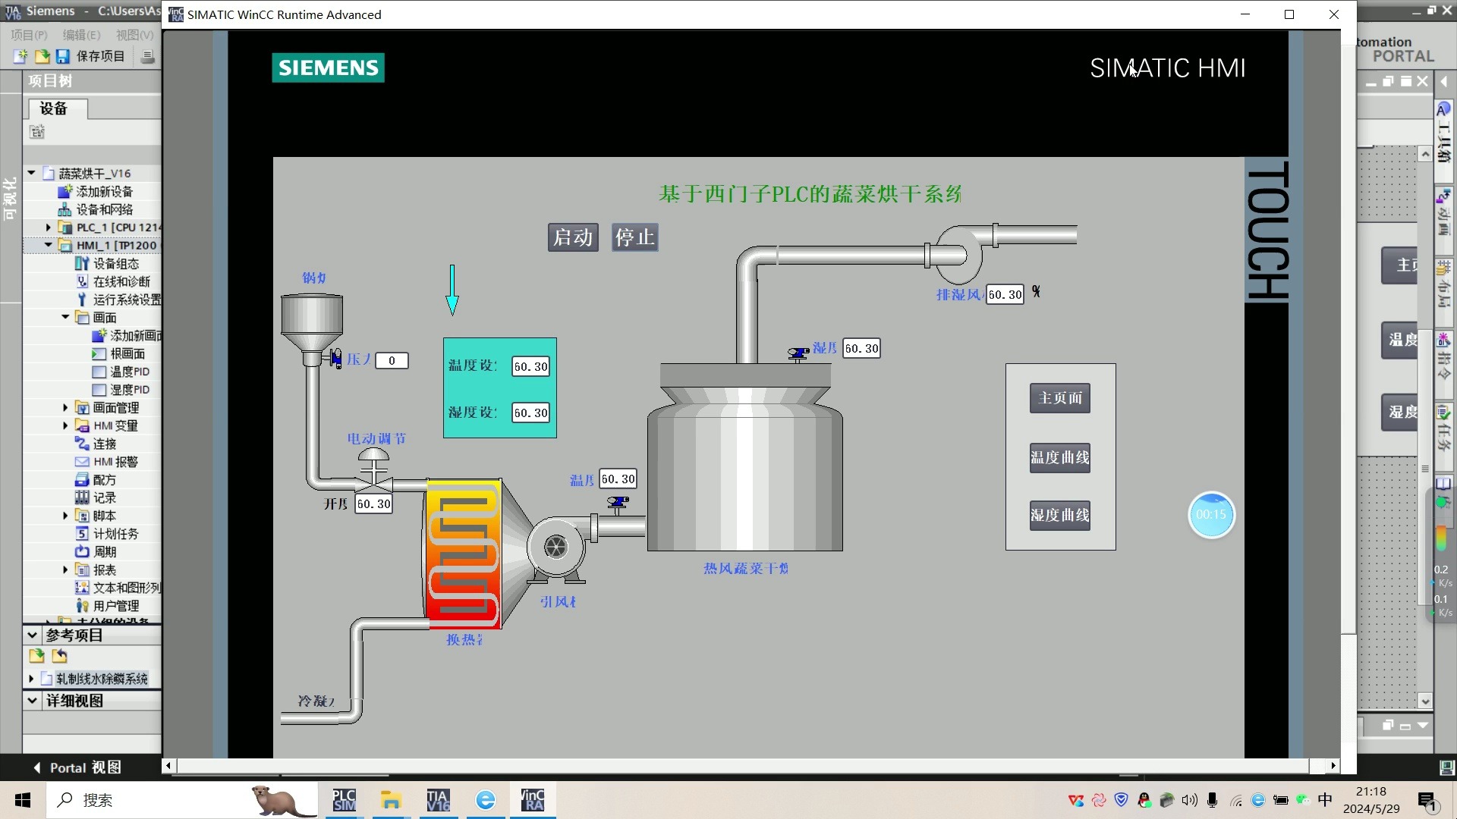Click the heat exchanger graphic

464,554
